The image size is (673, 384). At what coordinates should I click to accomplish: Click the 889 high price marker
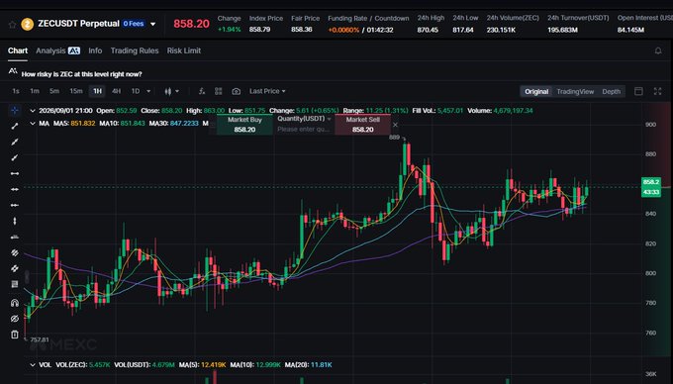(394, 138)
